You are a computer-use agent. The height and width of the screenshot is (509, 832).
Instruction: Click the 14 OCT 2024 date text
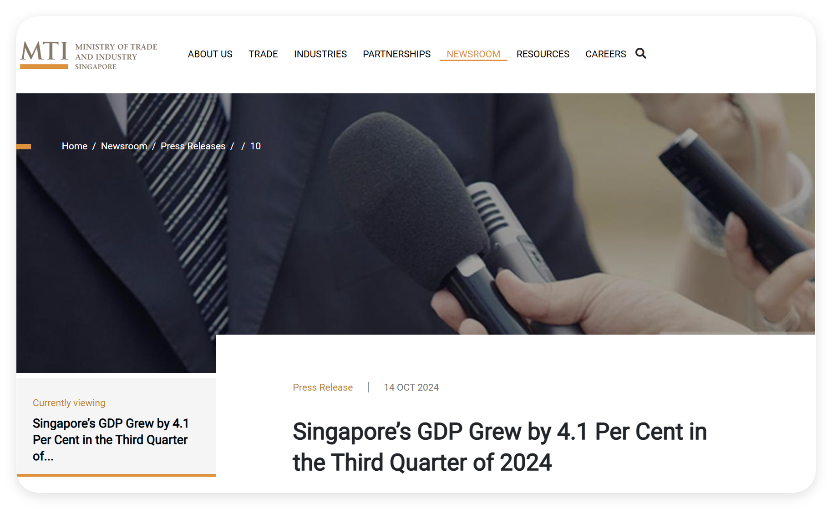pyautogui.click(x=411, y=387)
